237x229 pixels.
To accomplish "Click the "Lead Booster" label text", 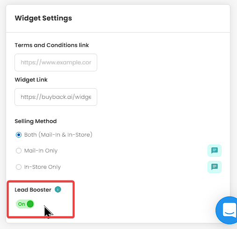I will tap(33, 190).
